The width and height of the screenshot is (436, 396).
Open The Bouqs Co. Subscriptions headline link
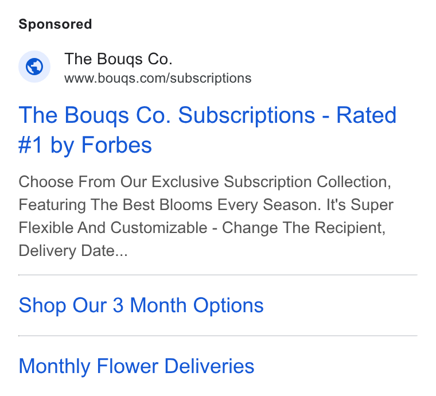[x=208, y=130]
